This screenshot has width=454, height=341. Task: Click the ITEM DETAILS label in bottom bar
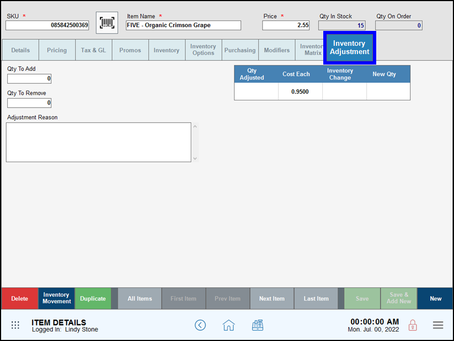click(58, 322)
